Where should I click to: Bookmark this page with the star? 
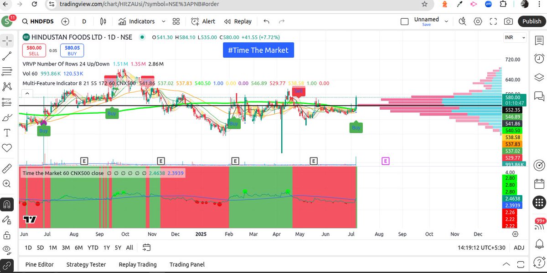point(424,4)
